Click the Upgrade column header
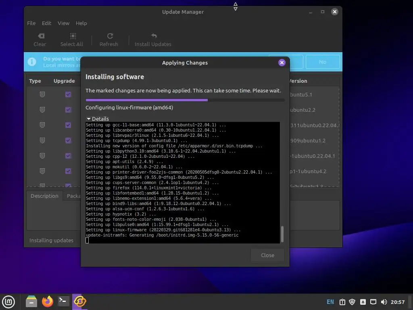This screenshot has width=413, height=310. tap(64, 81)
